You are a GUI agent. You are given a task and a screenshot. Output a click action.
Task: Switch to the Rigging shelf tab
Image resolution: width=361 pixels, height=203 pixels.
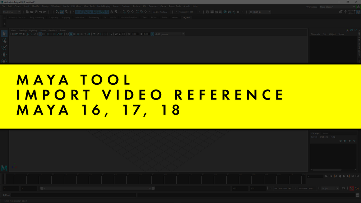66,18
